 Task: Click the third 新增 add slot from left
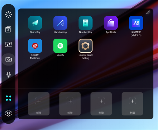101,104
